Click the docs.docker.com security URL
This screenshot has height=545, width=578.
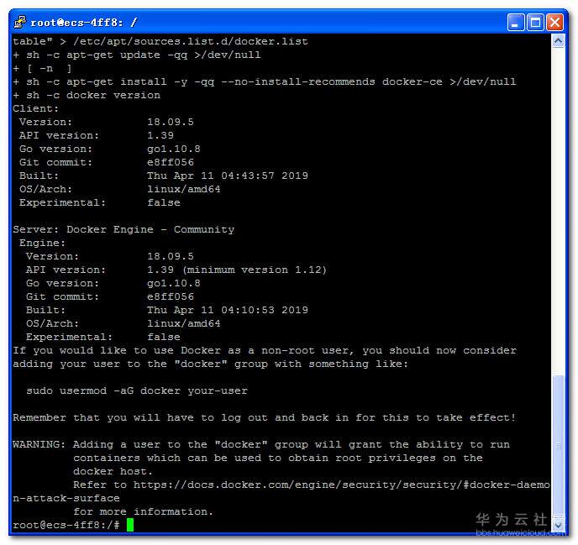coord(341,485)
